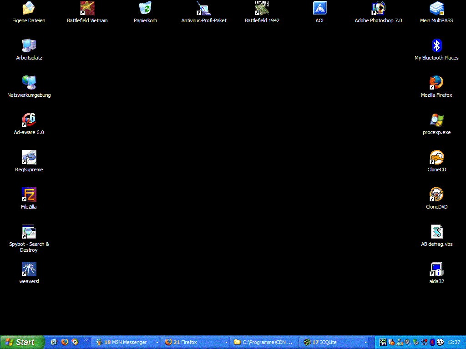Open the Windows Start menu
The height and width of the screenshot is (349, 466).
(21, 342)
